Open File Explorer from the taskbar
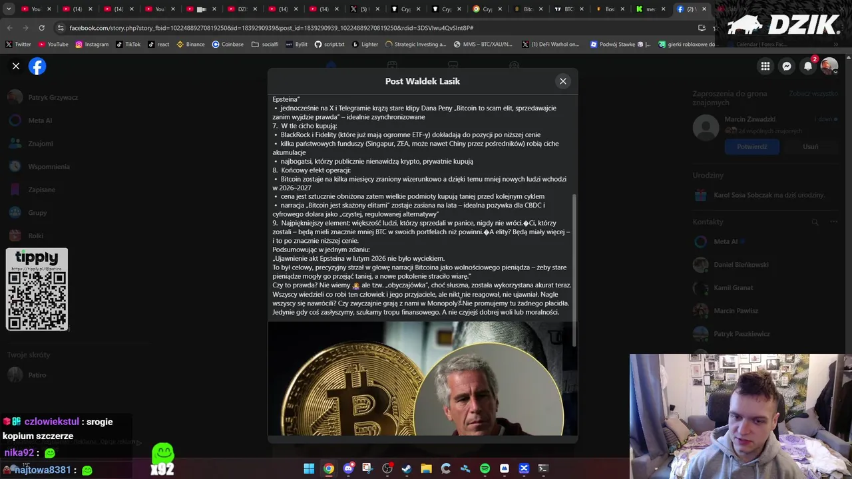852x479 pixels. 426,468
